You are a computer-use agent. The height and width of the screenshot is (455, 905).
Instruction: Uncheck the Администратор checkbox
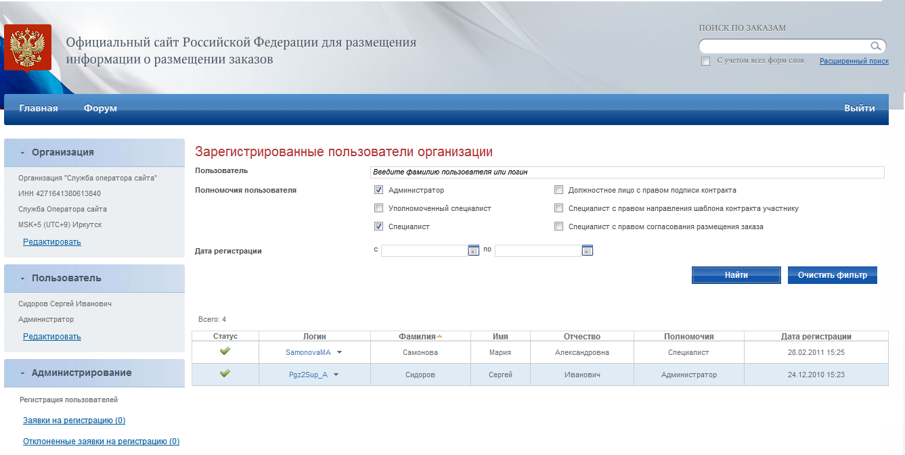click(x=378, y=190)
